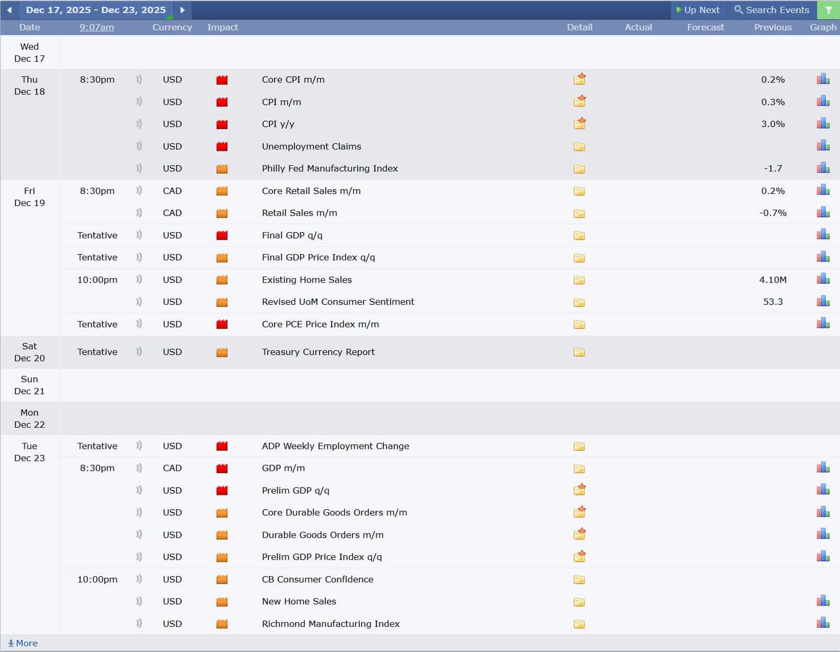Viewport: 840px width, 652px height.
Task: Click the green filter icon
Action: click(828, 10)
